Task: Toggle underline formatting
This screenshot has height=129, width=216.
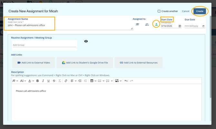Action: (48, 81)
